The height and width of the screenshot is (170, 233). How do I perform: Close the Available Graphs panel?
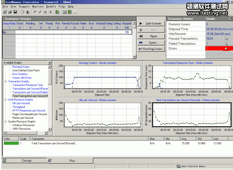click(50, 63)
